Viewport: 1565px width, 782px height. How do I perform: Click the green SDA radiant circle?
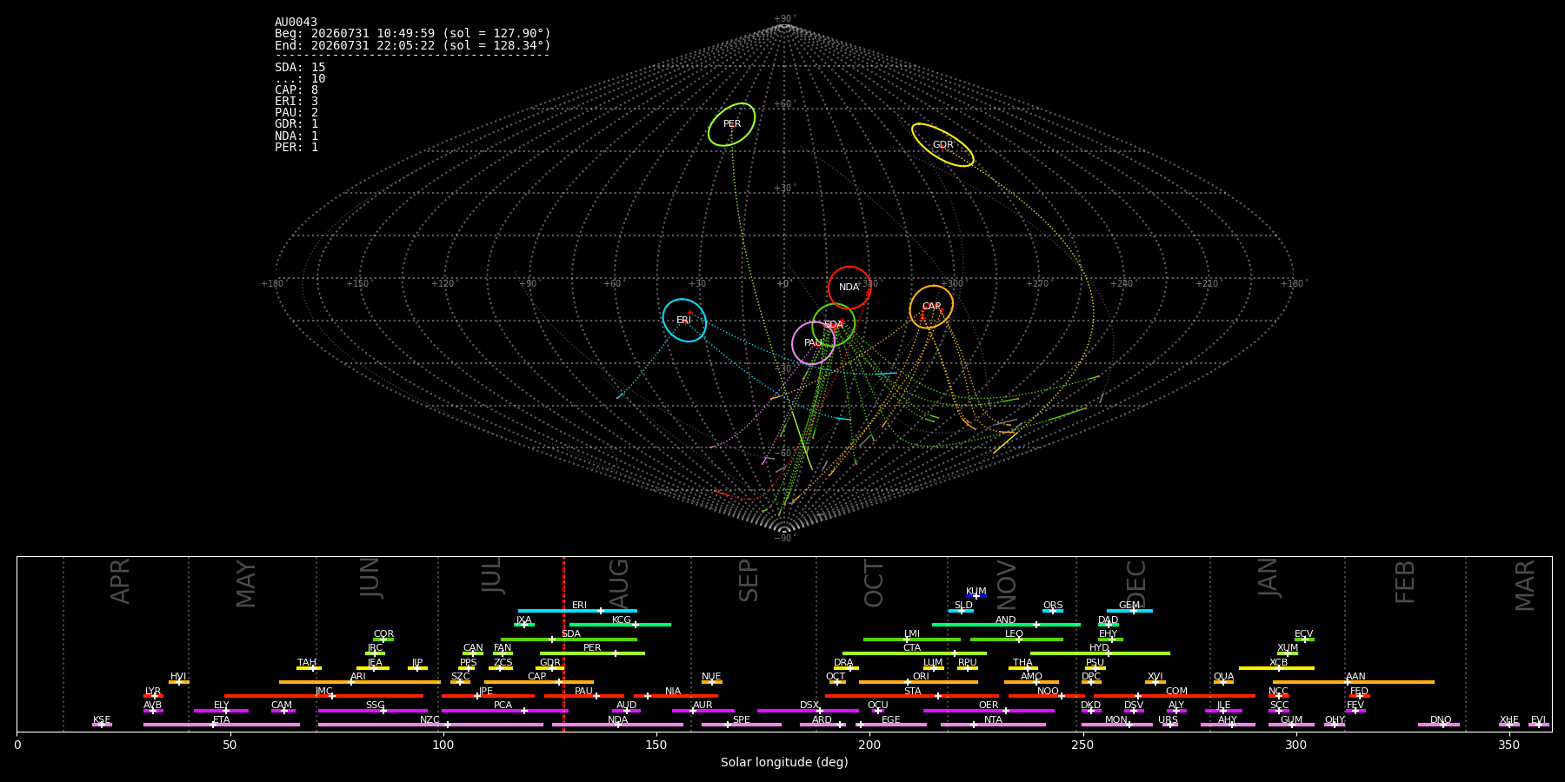(834, 325)
